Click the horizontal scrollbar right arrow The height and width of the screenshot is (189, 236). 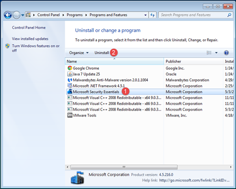(x=231, y=167)
